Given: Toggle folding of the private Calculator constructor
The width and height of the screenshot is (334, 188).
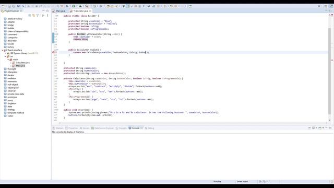Looking at the screenshot, I should 58,78.
